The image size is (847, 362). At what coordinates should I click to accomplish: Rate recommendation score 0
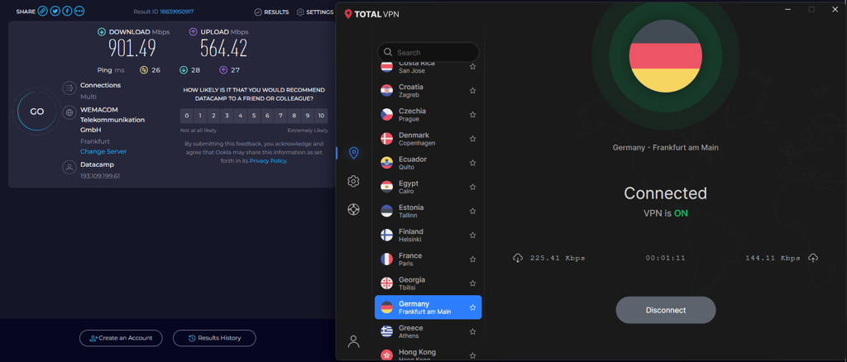[x=186, y=116]
